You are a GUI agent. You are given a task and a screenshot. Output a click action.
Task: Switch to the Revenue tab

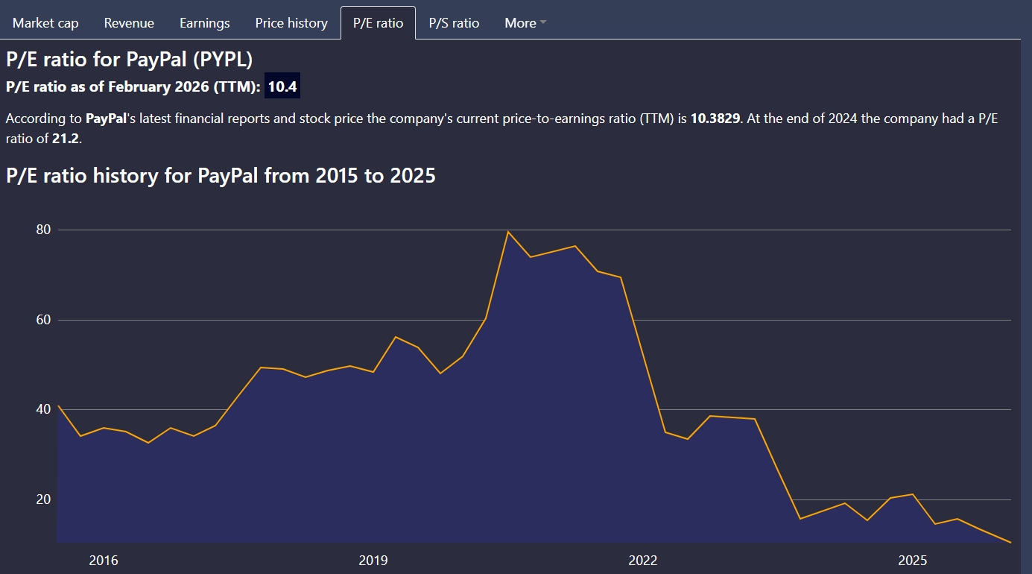(x=129, y=23)
